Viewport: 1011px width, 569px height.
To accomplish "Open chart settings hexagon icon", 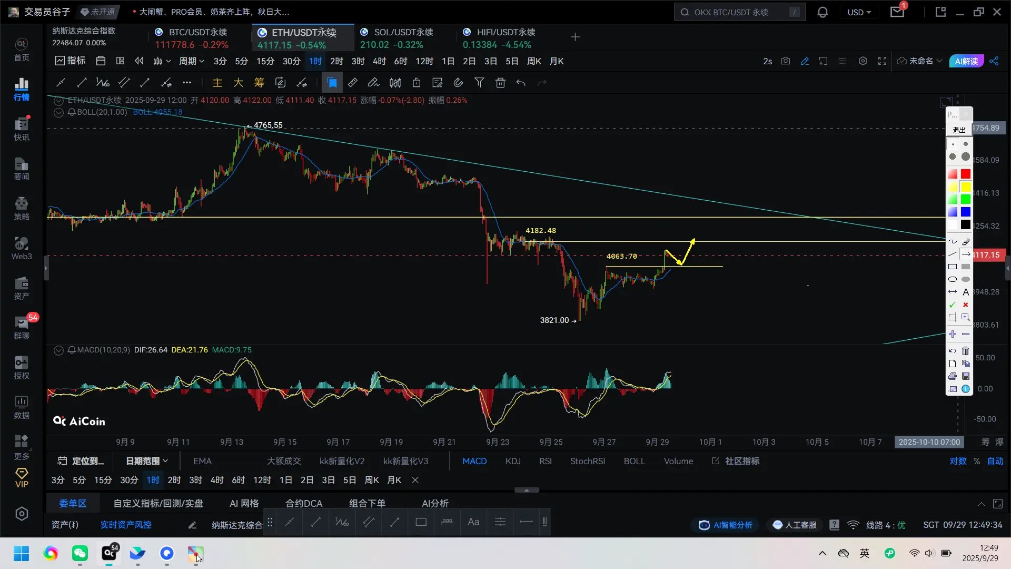I will [x=863, y=61].
